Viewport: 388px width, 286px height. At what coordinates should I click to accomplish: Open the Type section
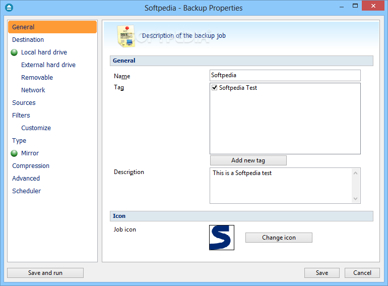click(x=19, y=141)
